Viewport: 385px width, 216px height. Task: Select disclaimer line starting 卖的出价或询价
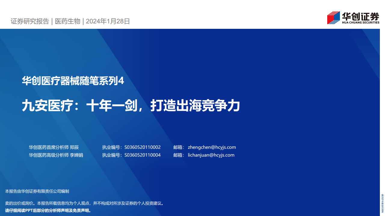pos(85,203)
